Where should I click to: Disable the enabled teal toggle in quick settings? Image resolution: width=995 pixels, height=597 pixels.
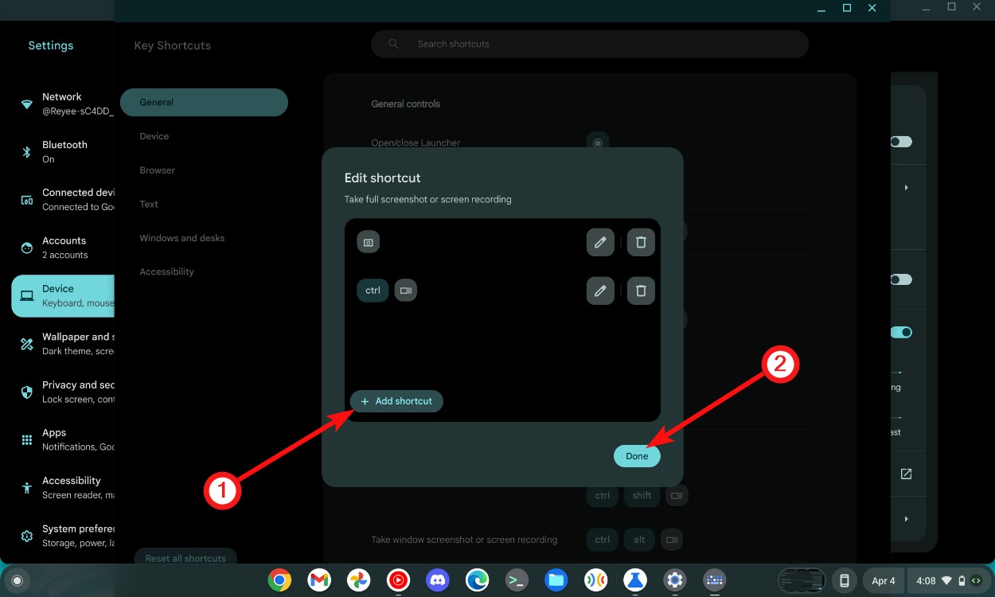[x=900, y=332]
